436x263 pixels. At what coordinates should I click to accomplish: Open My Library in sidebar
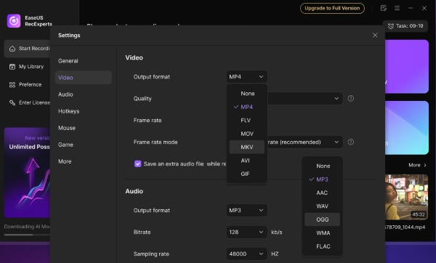coord(28,67)
